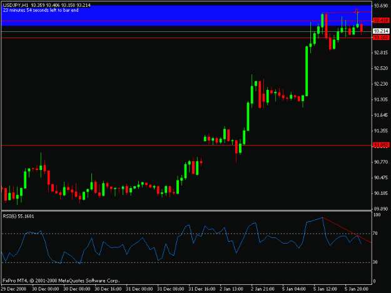Viewport: 391px width, 293px height.
Task: Click the 91.935 price scale label
Action: pos(381,99)
